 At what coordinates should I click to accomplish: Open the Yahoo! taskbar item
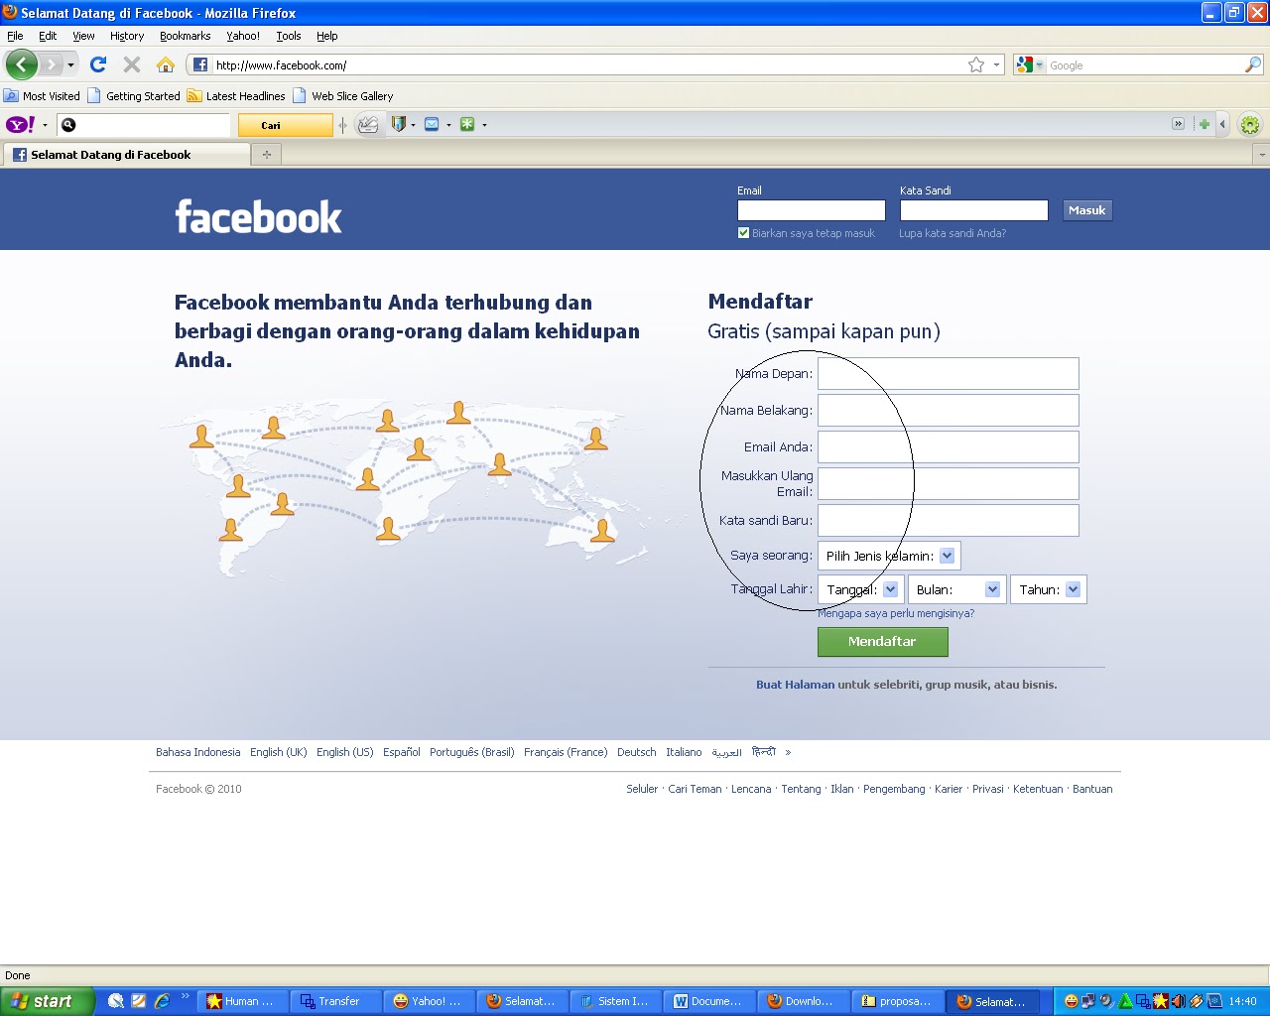pyautogui.click(x=429, y=1002)
